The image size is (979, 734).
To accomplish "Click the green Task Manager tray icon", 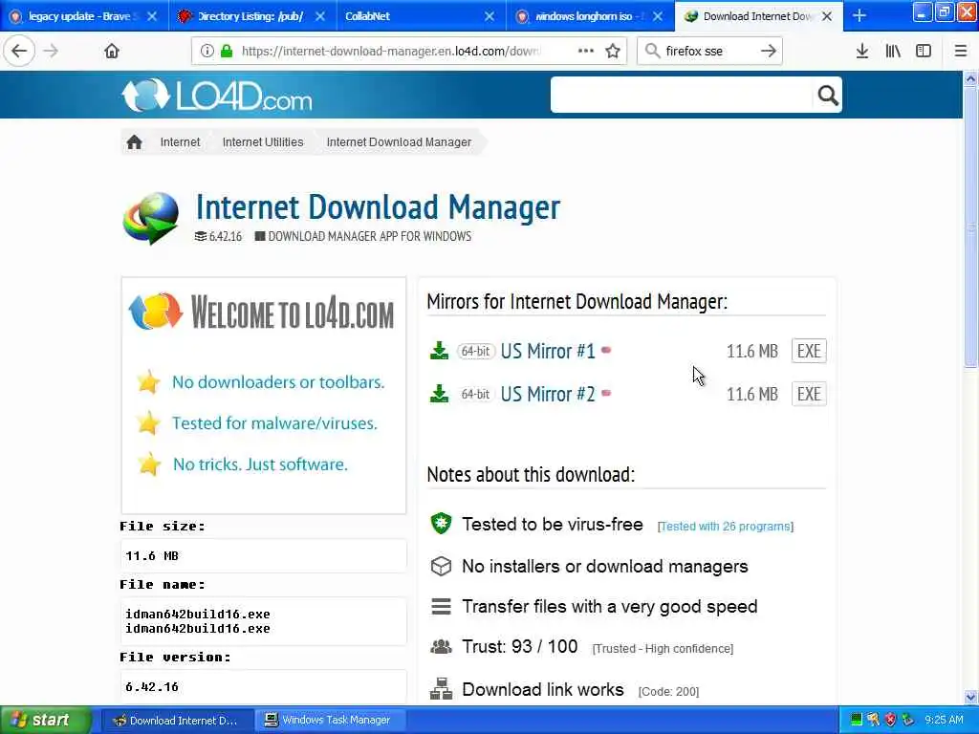I will pos(857,720).
